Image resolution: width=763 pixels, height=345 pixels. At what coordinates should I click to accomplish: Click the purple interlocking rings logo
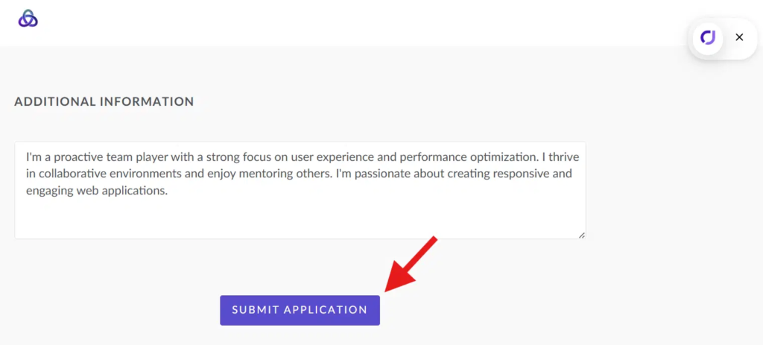[28, 19]
